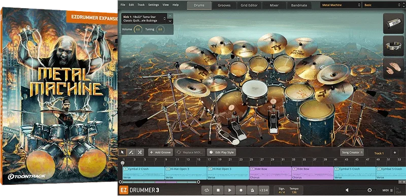
Task: Click the Replace MIDI button
Action: (x=190, y=152)
